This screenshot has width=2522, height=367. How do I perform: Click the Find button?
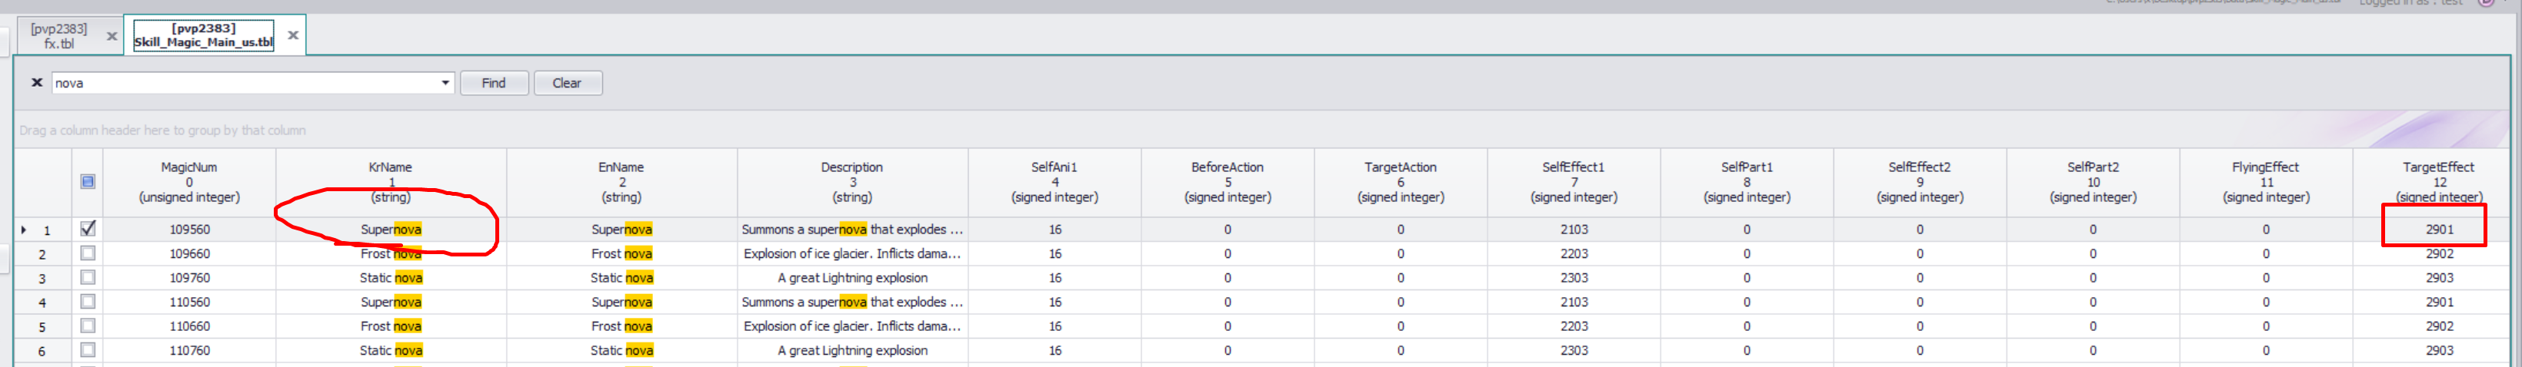click(x=494, y=83)
